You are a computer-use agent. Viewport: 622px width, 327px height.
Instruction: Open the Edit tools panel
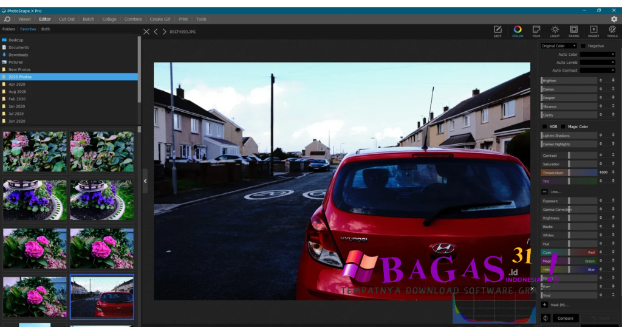[x=497, y=31]
